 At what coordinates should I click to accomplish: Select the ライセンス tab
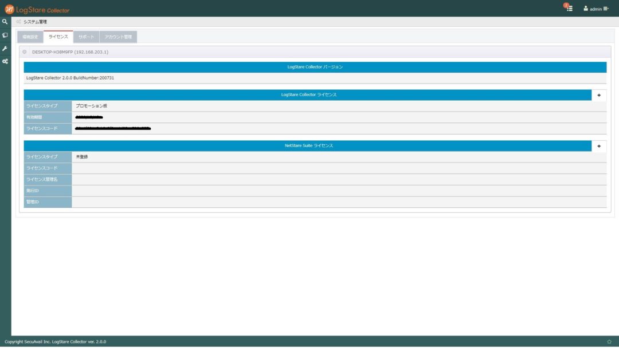coord(58,37)
